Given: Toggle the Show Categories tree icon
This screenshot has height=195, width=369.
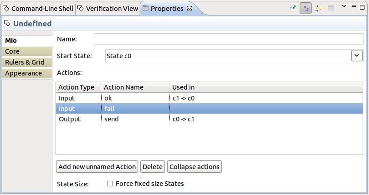Looking at the screenshot, I should coord(305,8).
